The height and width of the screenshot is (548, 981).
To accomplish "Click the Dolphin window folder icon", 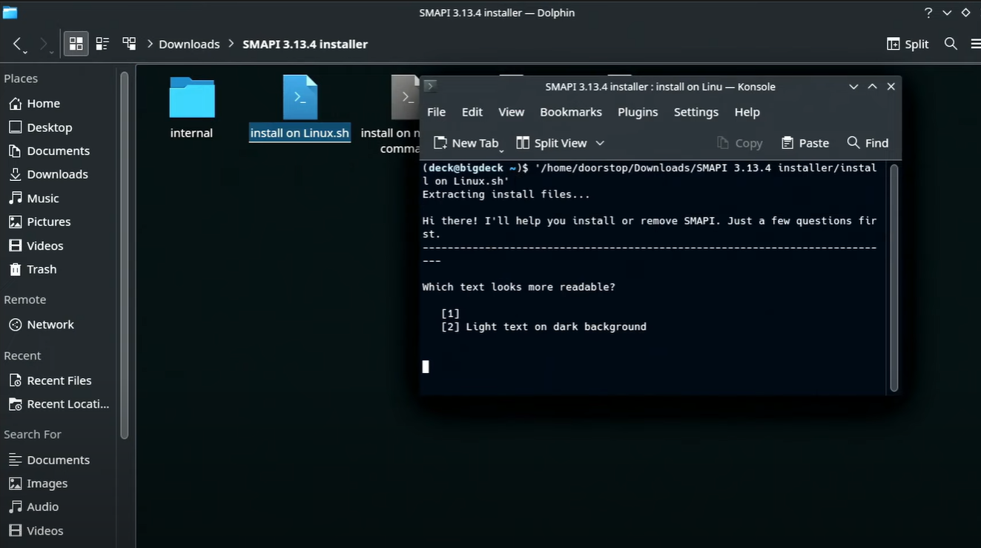I will point(10,13).
